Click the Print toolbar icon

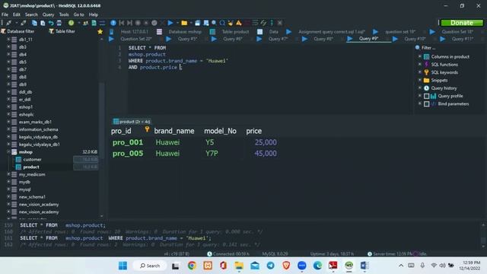pos(59,23)
